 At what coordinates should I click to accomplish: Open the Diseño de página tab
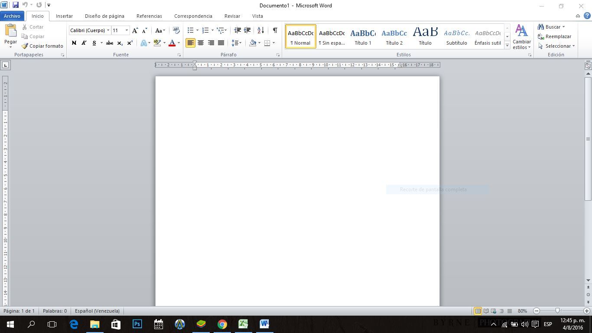(x=104, y=16)
